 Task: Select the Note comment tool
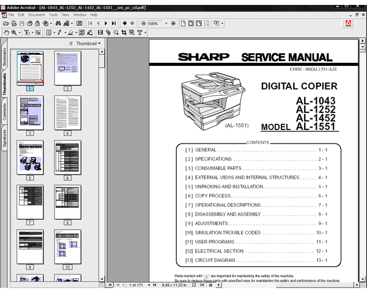[49, 32]
